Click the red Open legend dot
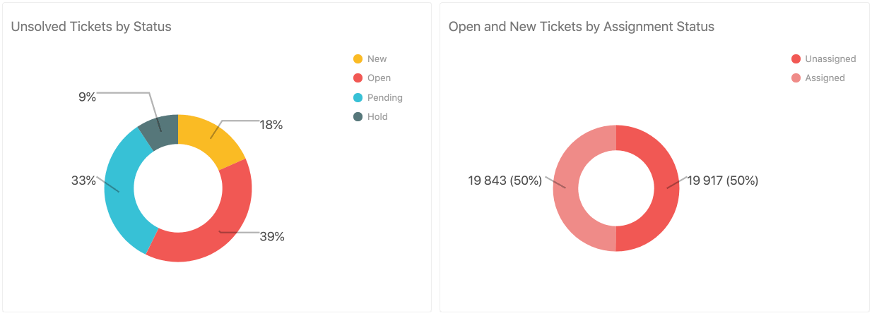Image resolution: width=872 pixels, height=330 pixels. point(358,78)
